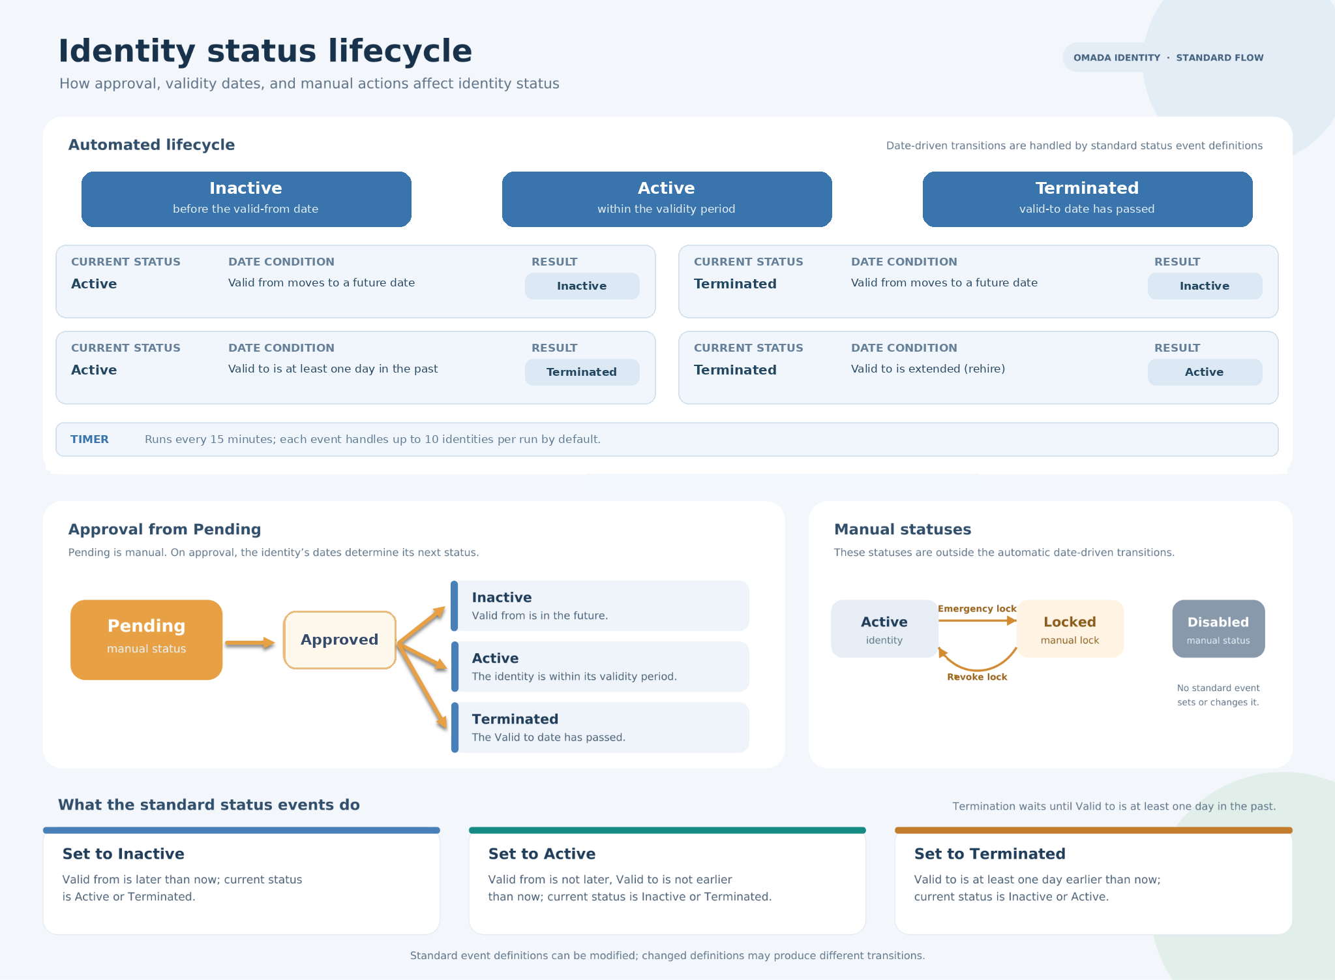Click 'Runs every 15 minutes' timer description
1335x980 pixels.
[372, 439]
